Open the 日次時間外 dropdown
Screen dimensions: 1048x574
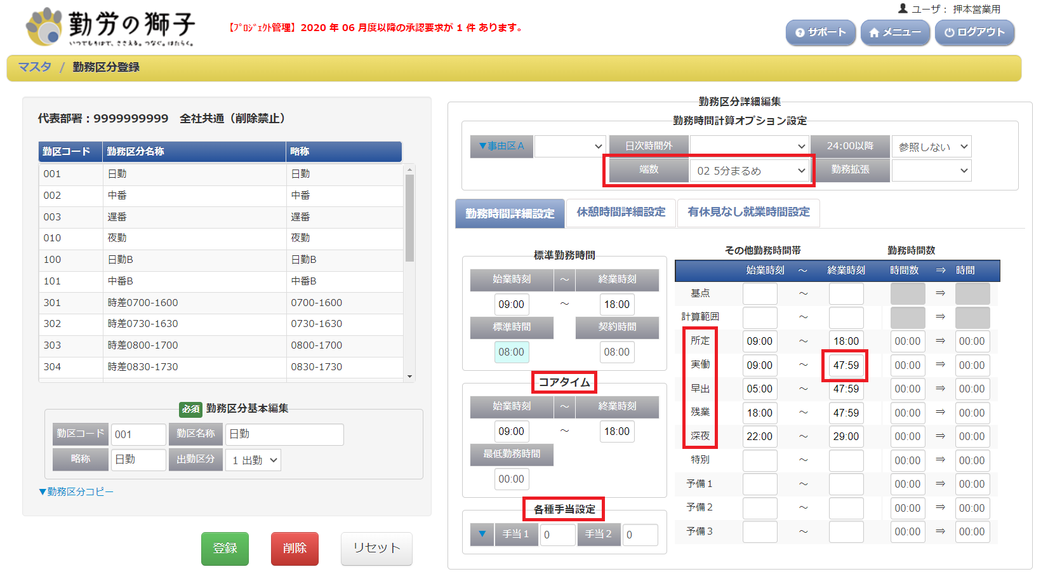coord(749,146)
